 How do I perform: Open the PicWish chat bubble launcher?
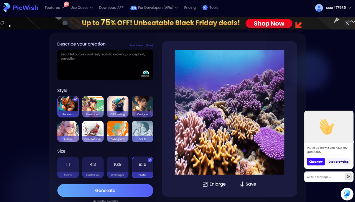coord(347,194)
